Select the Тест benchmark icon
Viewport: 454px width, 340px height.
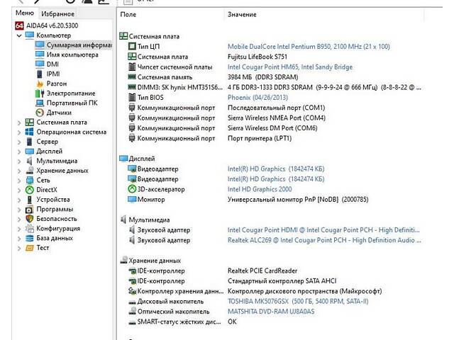(x=30, y=248)
